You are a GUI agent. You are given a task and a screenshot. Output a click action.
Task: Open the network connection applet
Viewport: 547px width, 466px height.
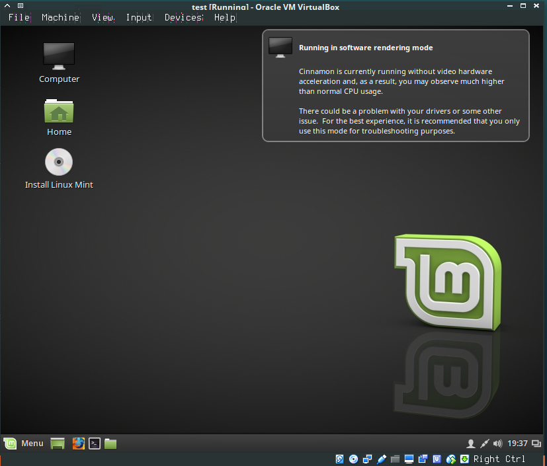(485, 444)
